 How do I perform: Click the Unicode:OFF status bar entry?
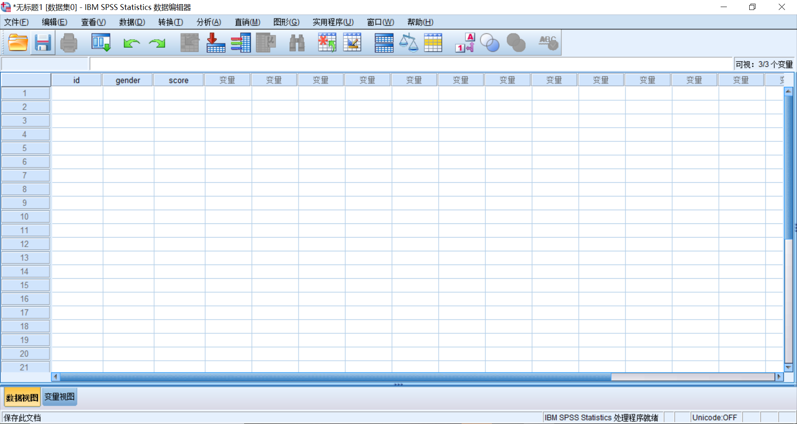(714, 417)
